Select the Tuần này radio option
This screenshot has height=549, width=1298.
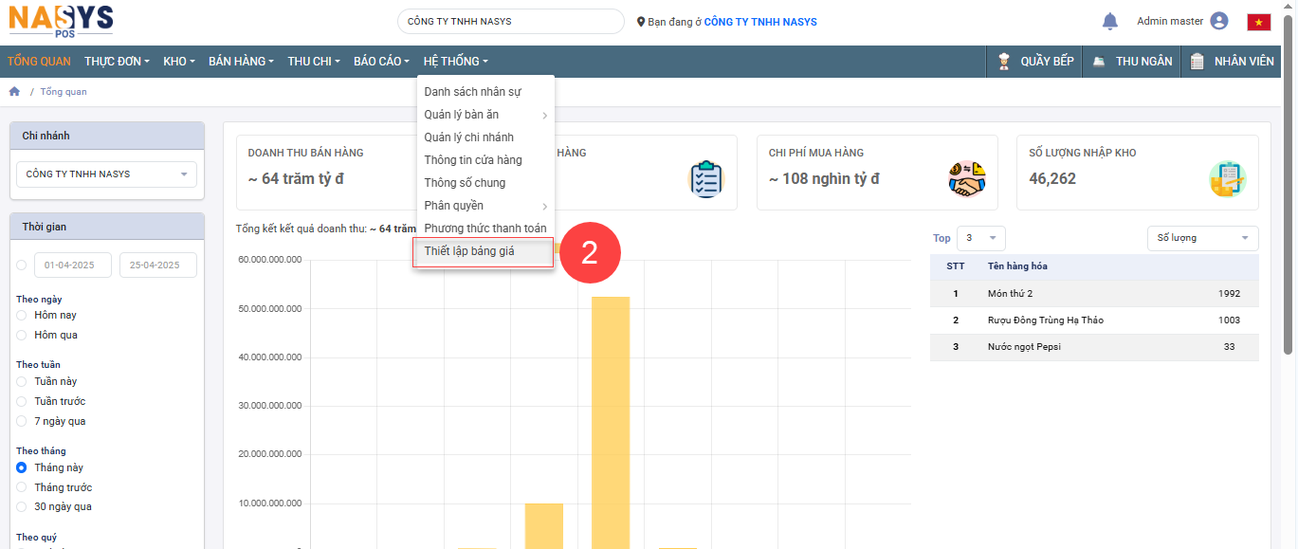[22, 381]
